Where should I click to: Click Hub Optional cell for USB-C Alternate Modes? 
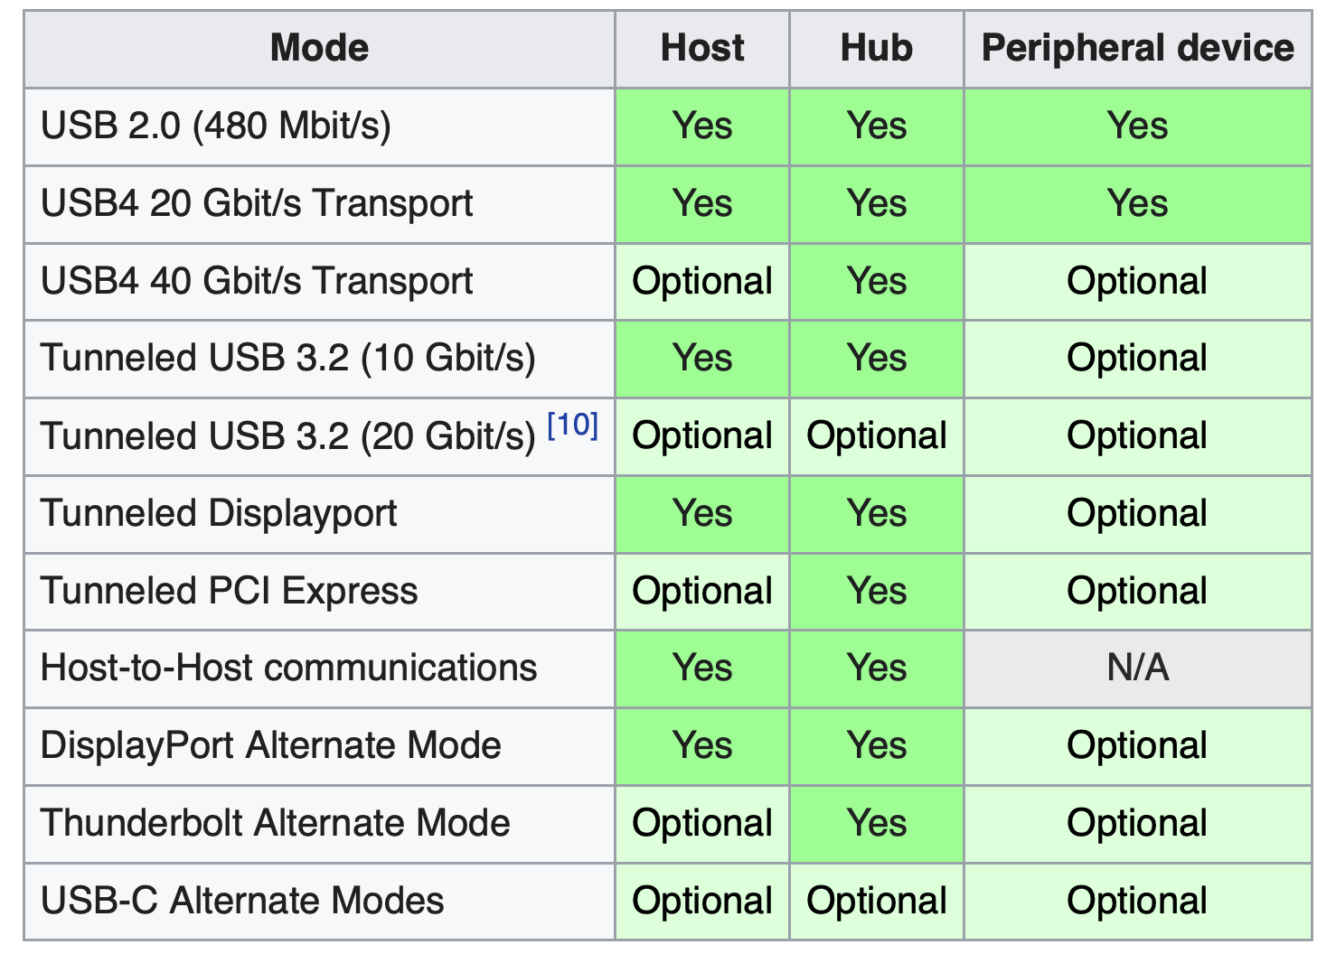click(x=877, y=902)
